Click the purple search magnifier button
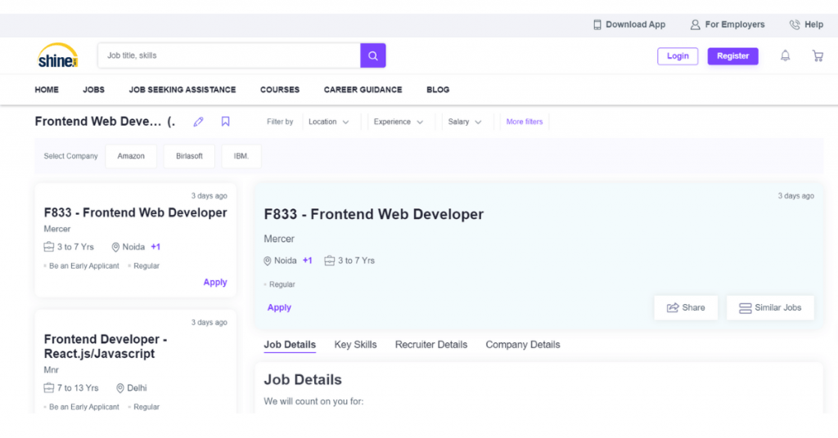Viewport: 838px width, 438px height. click(x=373, y=56)
